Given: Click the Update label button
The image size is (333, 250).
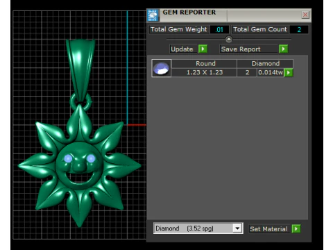Looking at the screenshot, I should click(x=183, y=49).
